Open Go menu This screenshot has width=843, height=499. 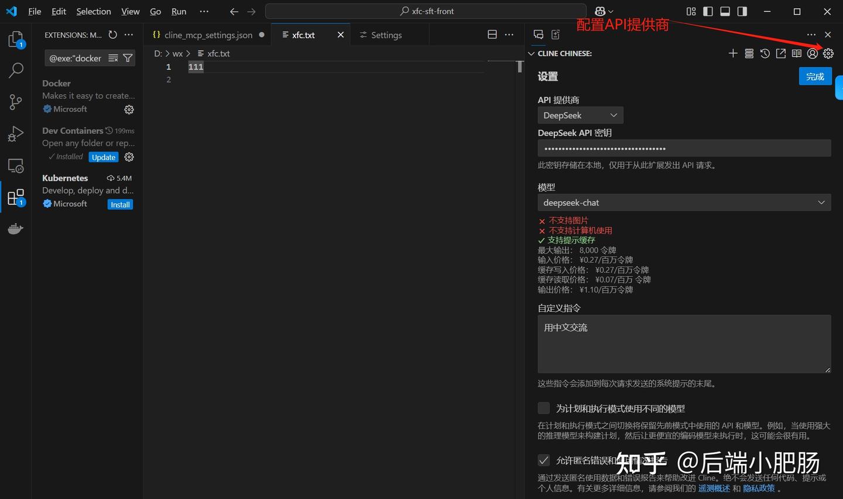click(155, 11)
